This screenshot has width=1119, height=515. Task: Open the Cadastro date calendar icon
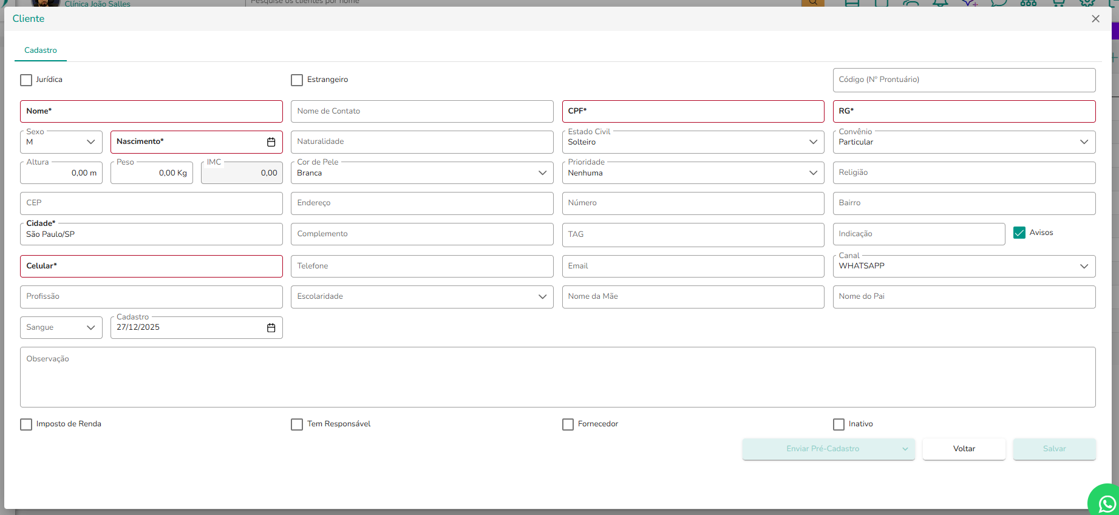click(x=271, y=328)
